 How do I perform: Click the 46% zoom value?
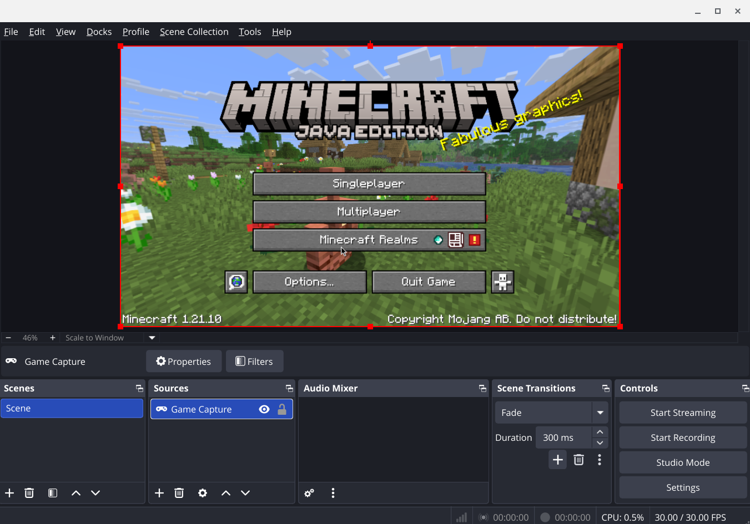coord(30,338)
